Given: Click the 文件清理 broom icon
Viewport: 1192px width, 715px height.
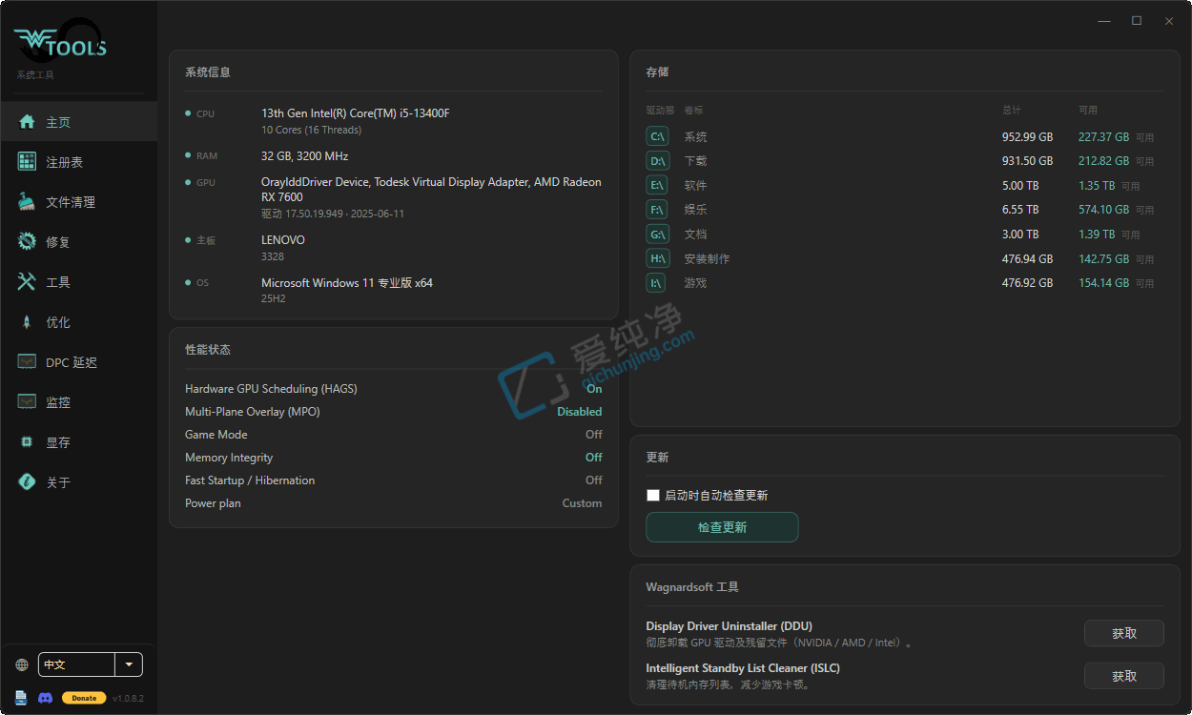Looking at the screenshot, I should tap(27, 202).
